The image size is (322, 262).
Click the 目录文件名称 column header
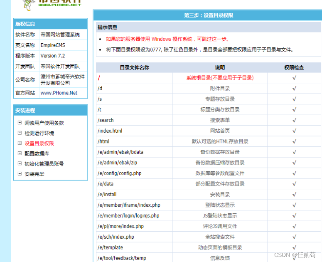click(135, 68)
